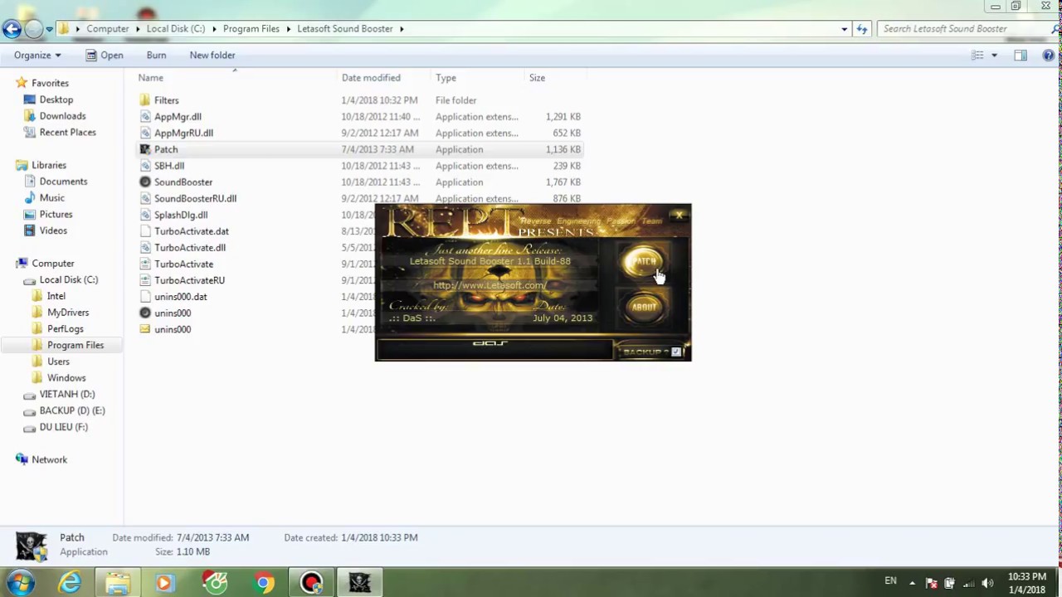Viewport: 1062px width, 597px height.
Task: Select the file named SplashDlg.dll
Action: click(x=181, y=215)
